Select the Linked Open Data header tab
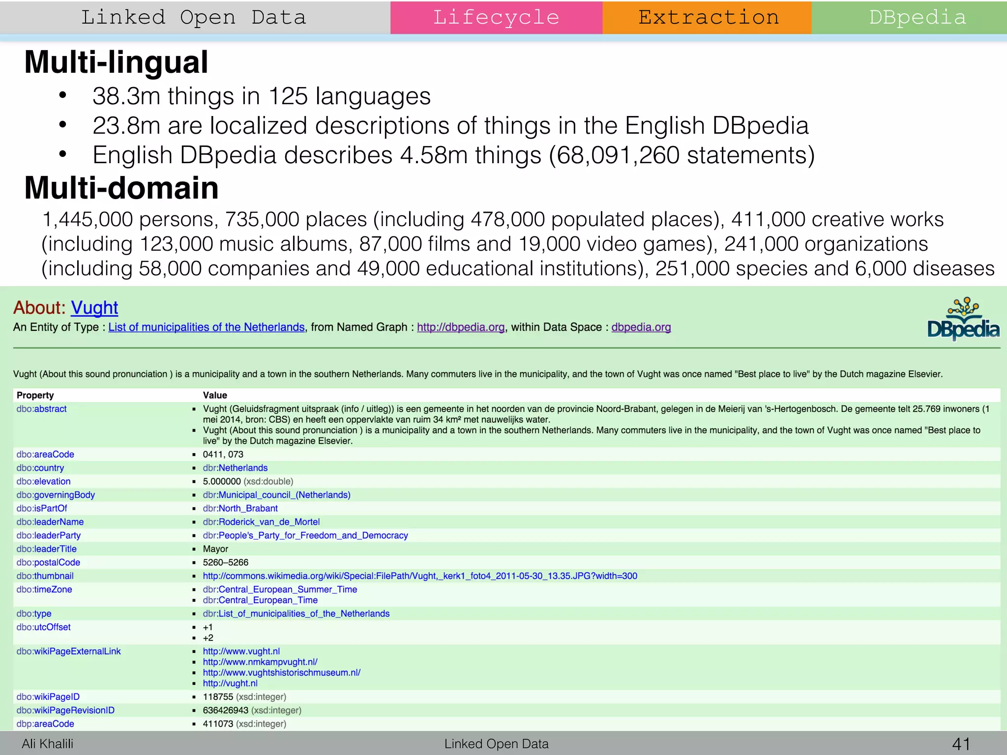Screen dimensions: 1007x755 click(195, 18)
